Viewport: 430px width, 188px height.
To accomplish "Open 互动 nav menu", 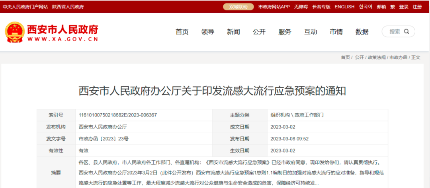I will pos(311,32).
